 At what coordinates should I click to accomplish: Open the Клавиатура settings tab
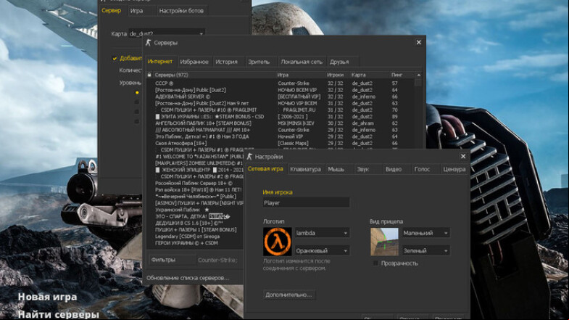pos(306,169)
